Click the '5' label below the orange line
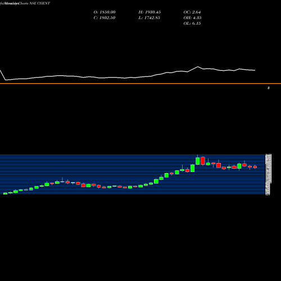Viewport: 281px width, 281px height. [x=269, y=88]
